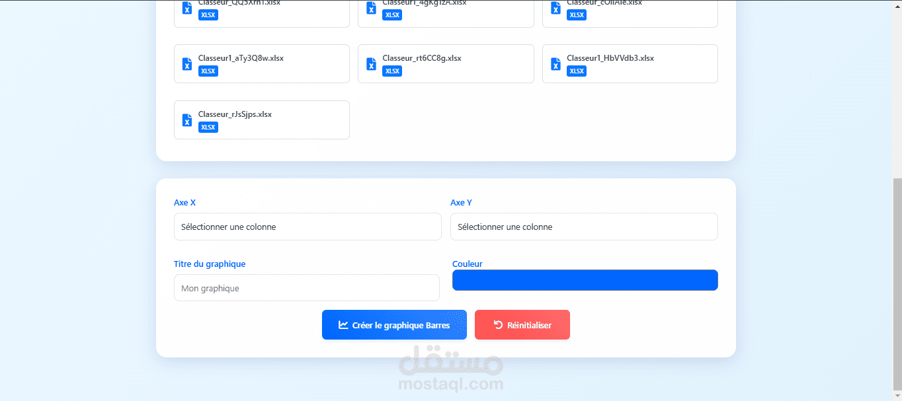Click the Axe Y label

tap(461, 203)
